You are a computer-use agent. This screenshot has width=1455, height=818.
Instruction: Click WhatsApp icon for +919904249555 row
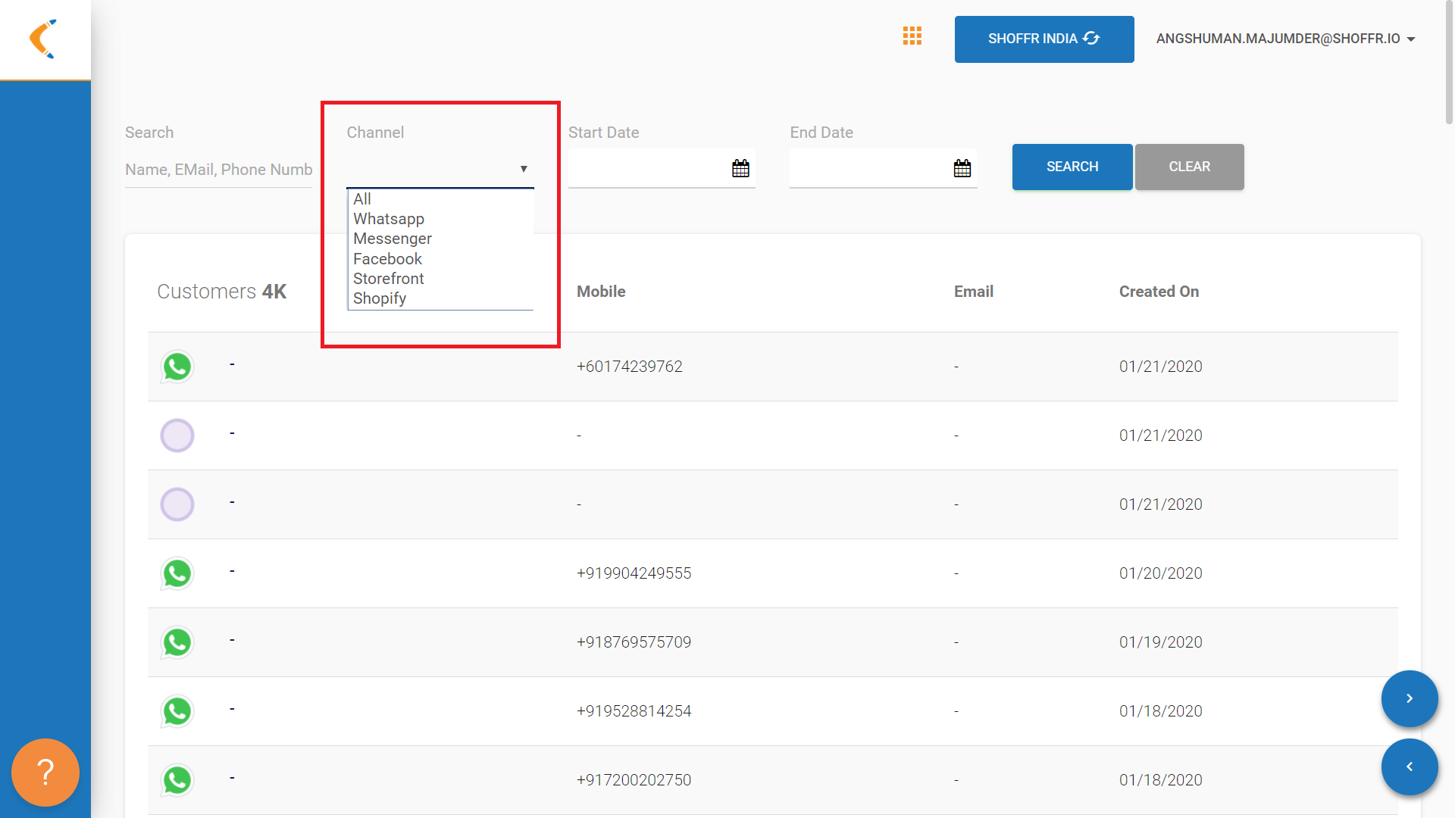point(177,573)
